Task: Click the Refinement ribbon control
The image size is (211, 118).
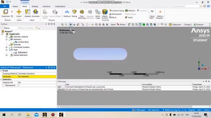Action: (x=115, y=14)
